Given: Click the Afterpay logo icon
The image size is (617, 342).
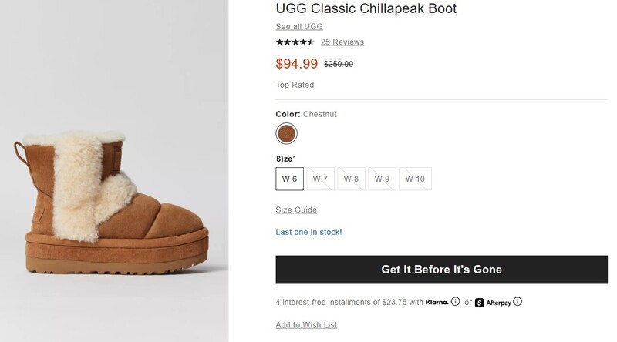Looking at the screenshot, I should pos(480,302).
